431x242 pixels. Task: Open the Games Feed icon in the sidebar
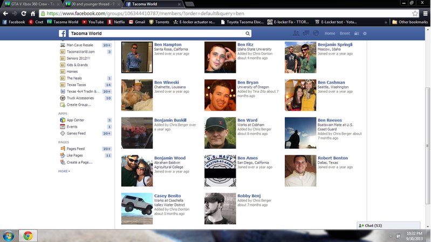[63, 133]
